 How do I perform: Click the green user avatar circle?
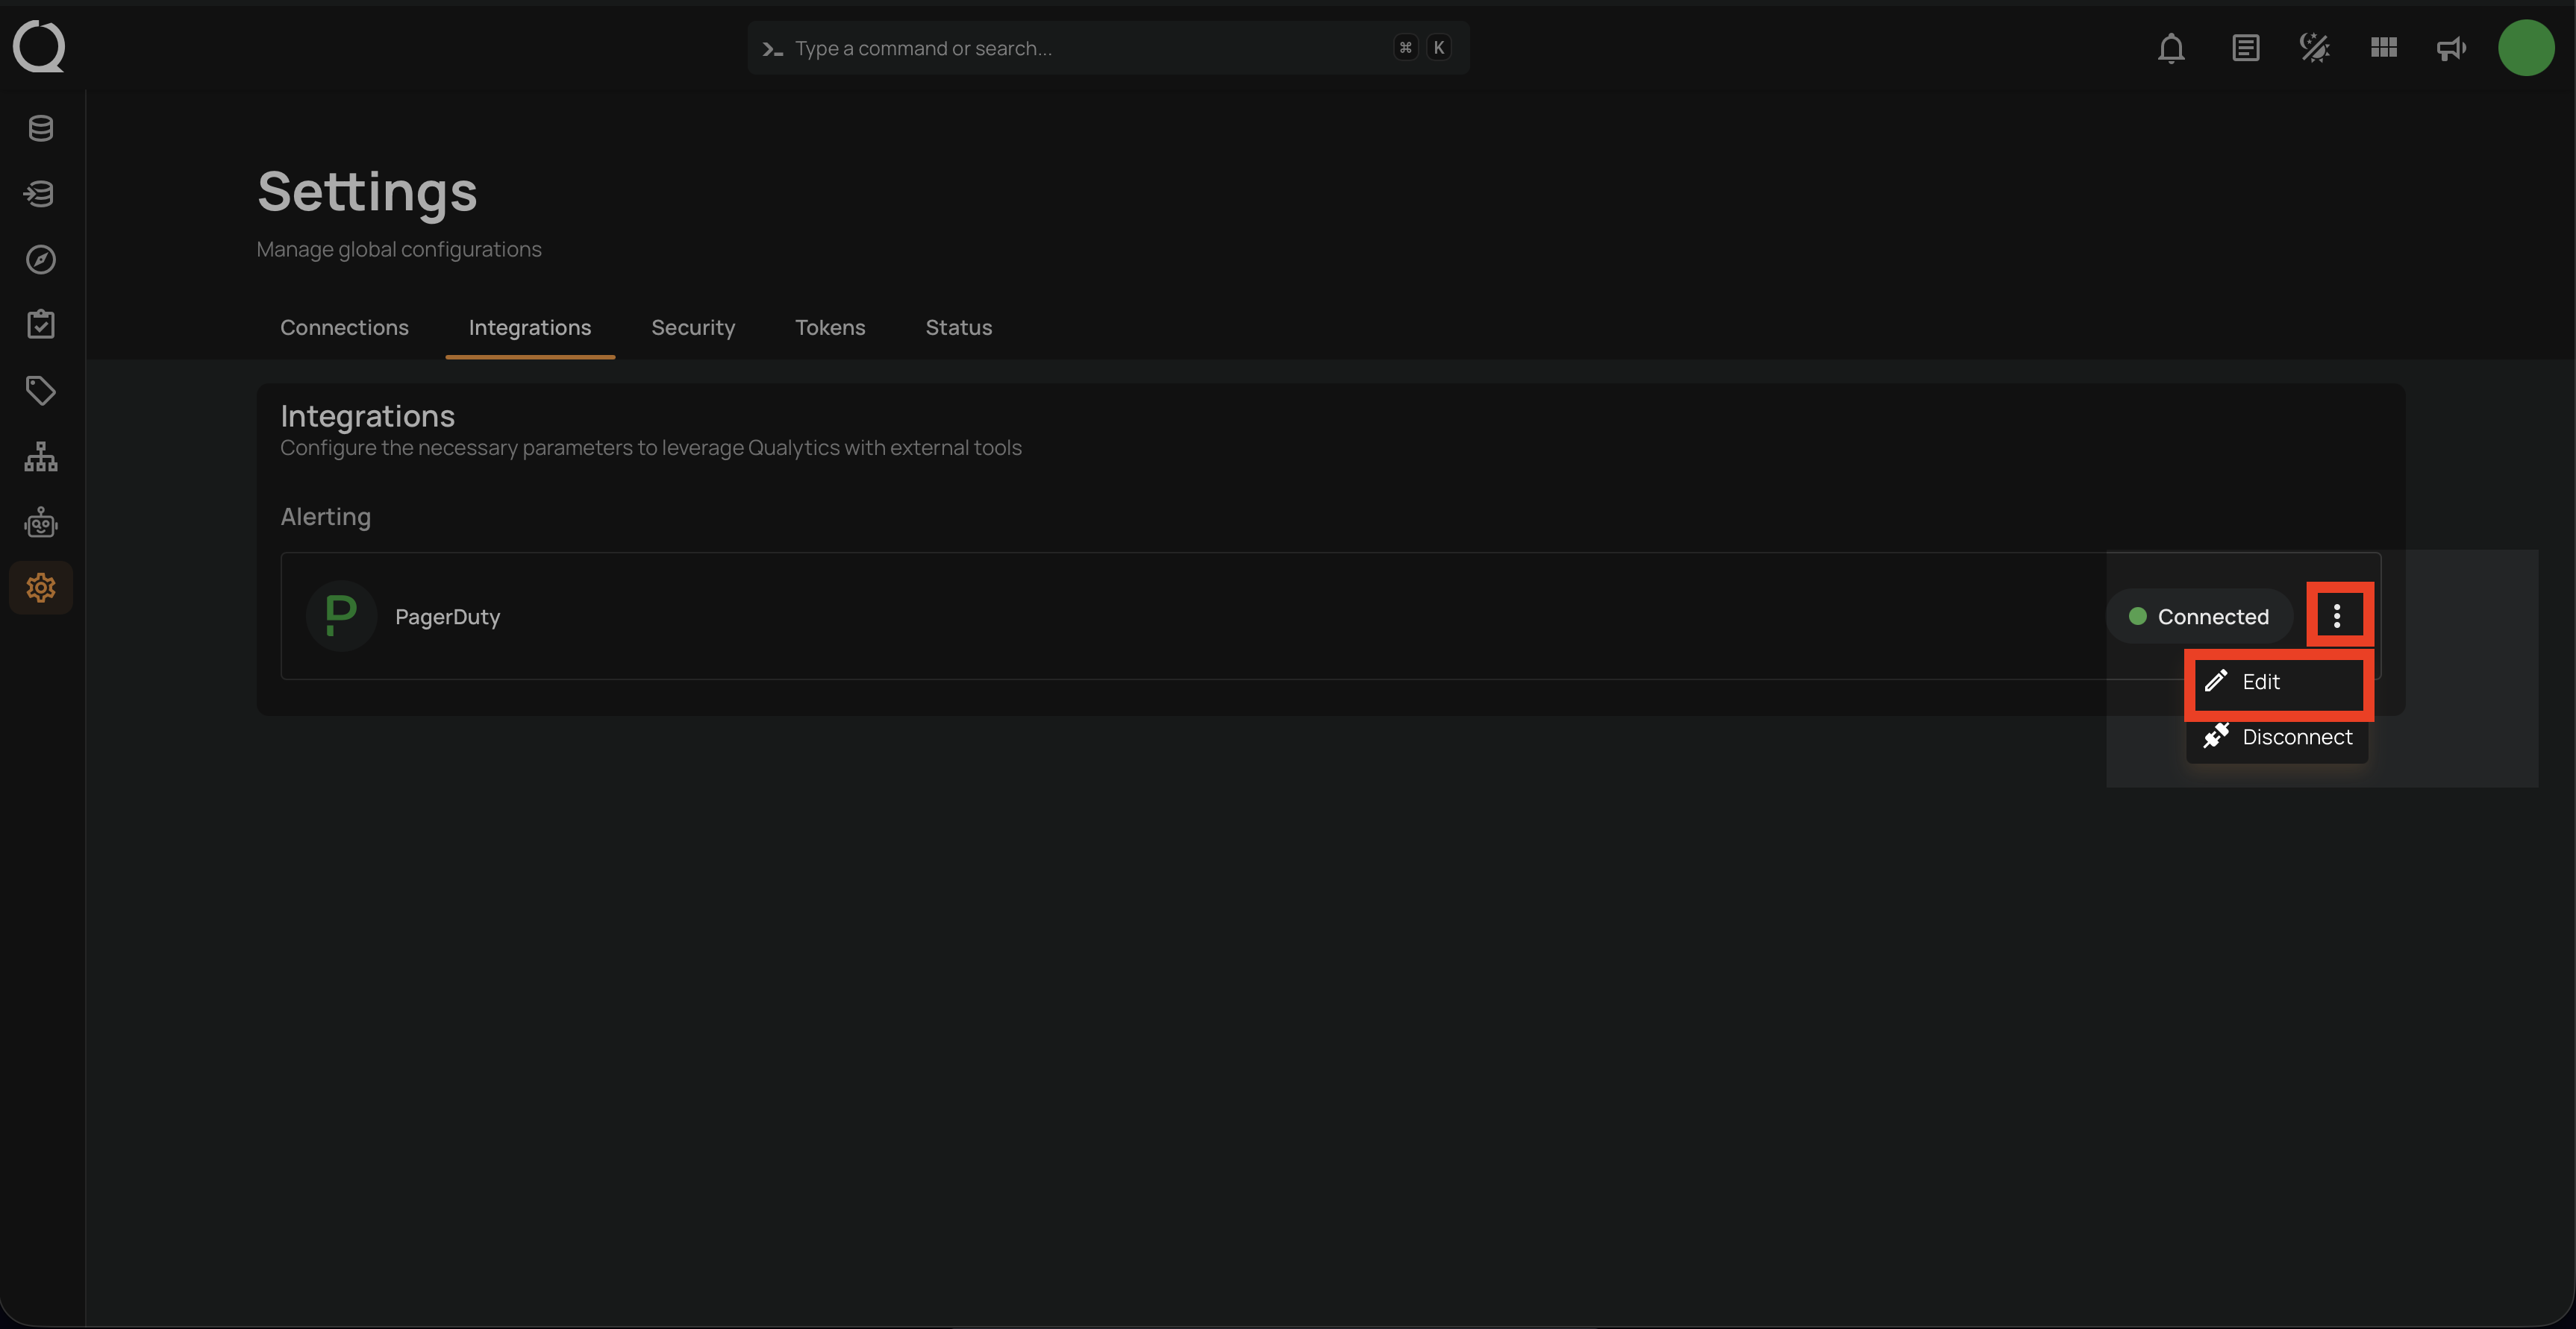tap(2526, 47)
